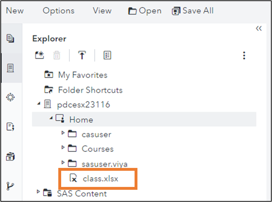The width and height of the screenshot is (272, 202).
Task: Open the Explorer more options menu
Action: tap(244, 55)
